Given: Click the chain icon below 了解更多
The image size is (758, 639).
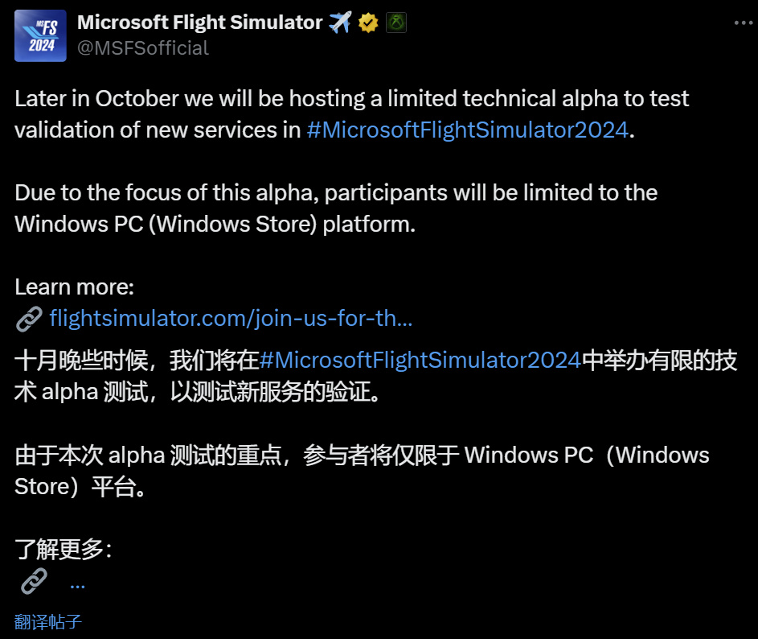Looking at the screenshot, I should tap(33, 581).
